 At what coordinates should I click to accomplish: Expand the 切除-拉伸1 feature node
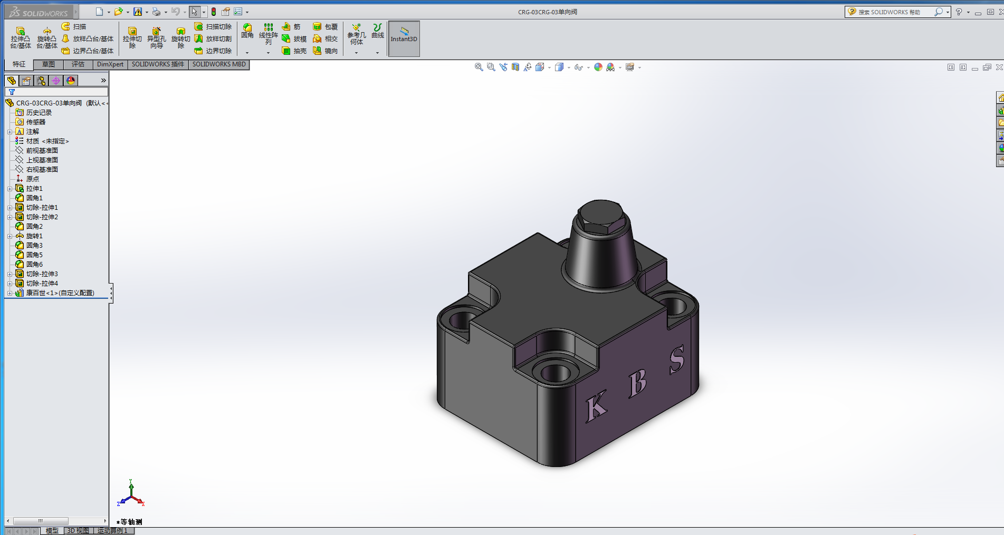(x=9, y=208)
